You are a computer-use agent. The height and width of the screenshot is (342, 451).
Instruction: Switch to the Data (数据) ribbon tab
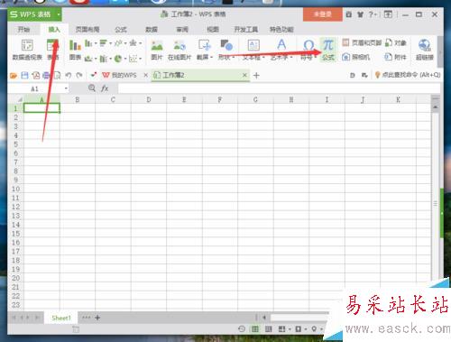(152, 30)
